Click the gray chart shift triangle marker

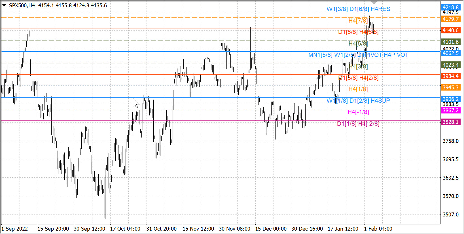(x=374, y=3)
